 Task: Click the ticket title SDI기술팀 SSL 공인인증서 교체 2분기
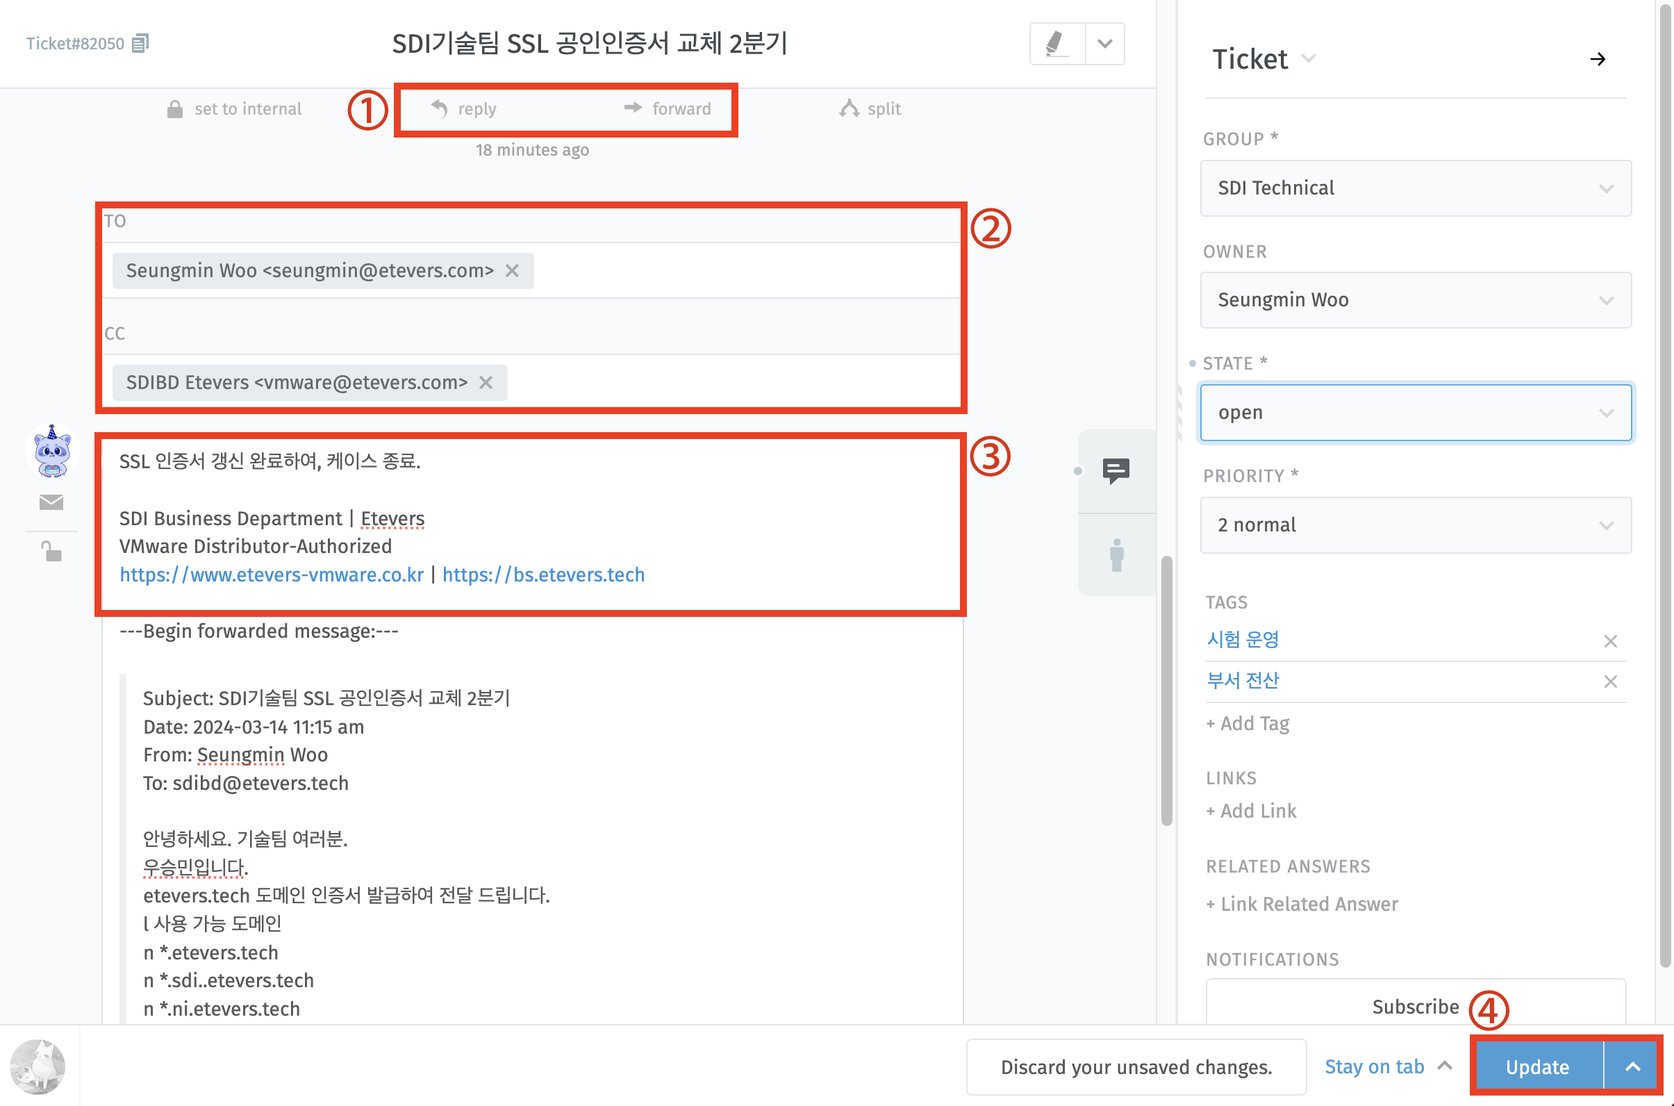(590, 44)
